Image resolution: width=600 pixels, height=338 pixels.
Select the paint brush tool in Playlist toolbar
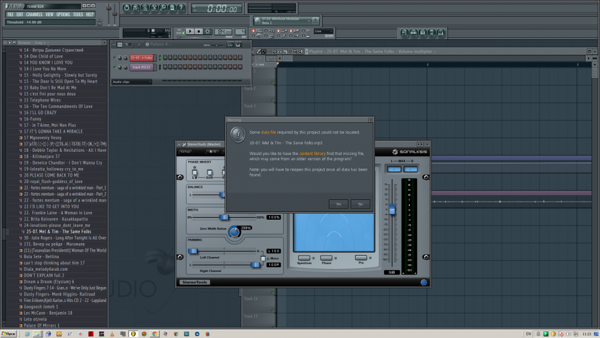click(264, 51)
